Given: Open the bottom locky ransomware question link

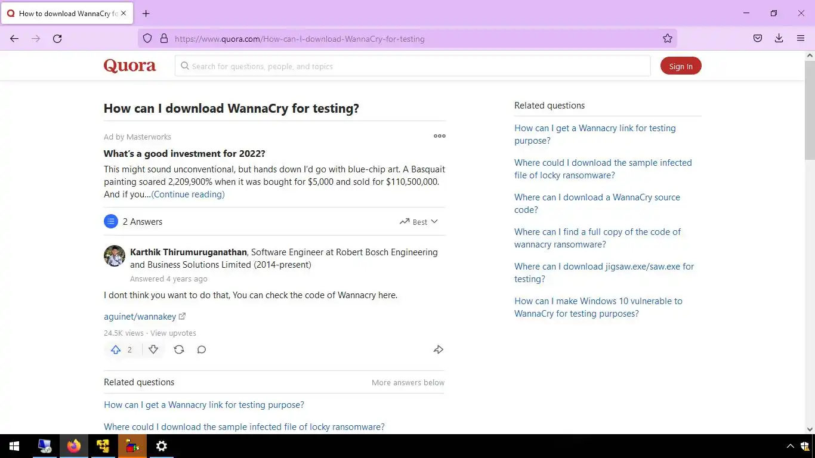Looking at the screenshot, I should (244, 427).
